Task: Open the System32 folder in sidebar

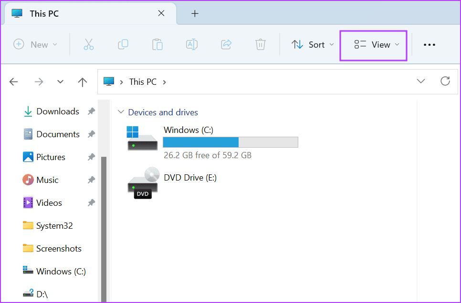Action: [54, 226]
